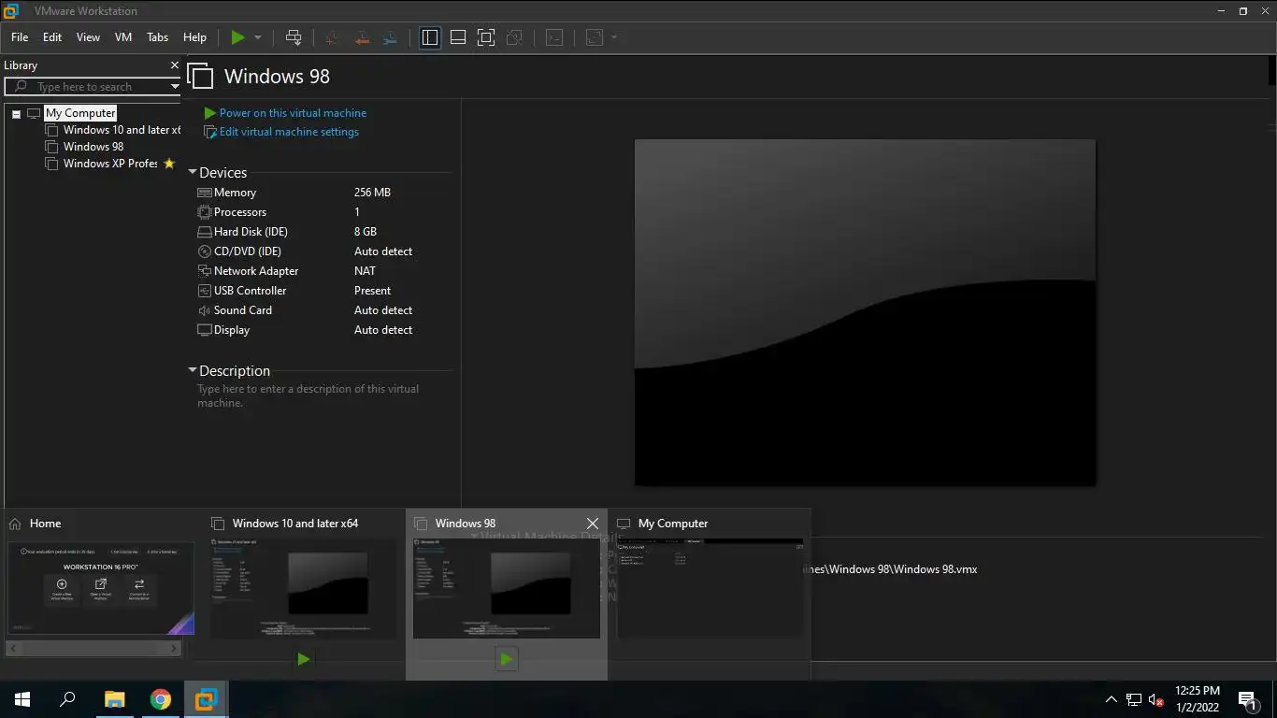Click the 256 MB memory value
The image size is (1277, 718).
click(372, 193)
